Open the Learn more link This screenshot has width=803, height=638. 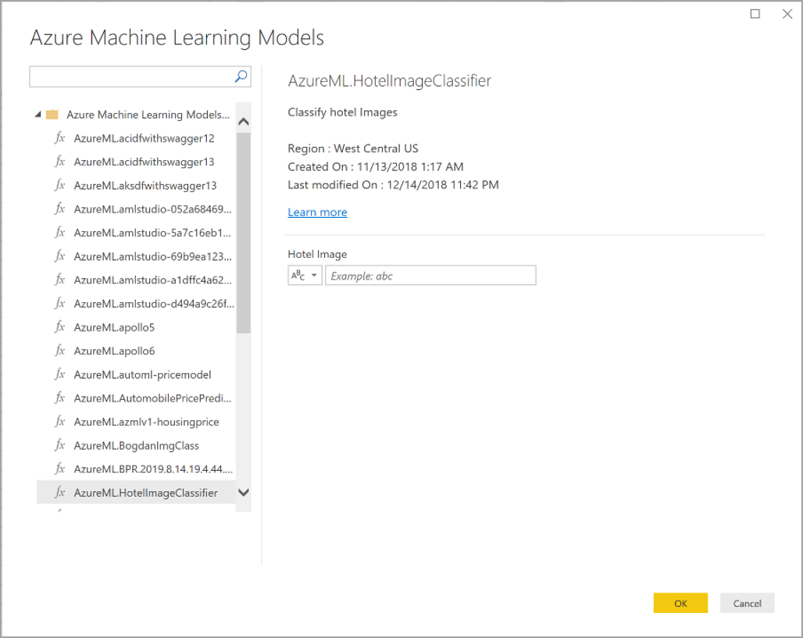317,212
